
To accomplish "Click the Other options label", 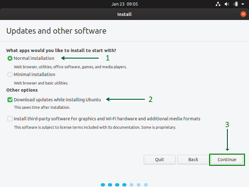I will pyautogui.click(x=22, y=90).
